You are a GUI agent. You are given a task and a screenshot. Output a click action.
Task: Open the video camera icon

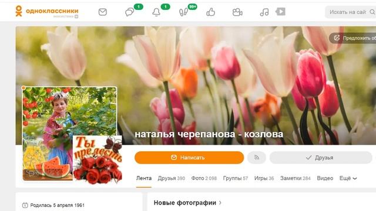click(x=237, y=12)
